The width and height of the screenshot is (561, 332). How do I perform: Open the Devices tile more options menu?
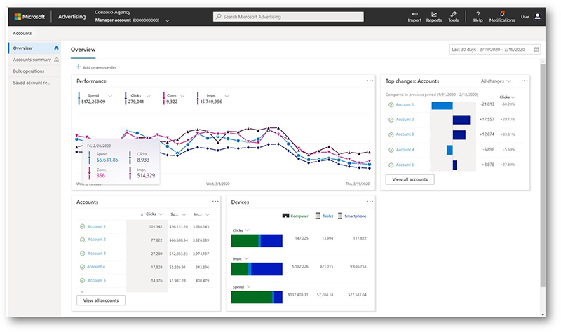(x=370, y=202)
